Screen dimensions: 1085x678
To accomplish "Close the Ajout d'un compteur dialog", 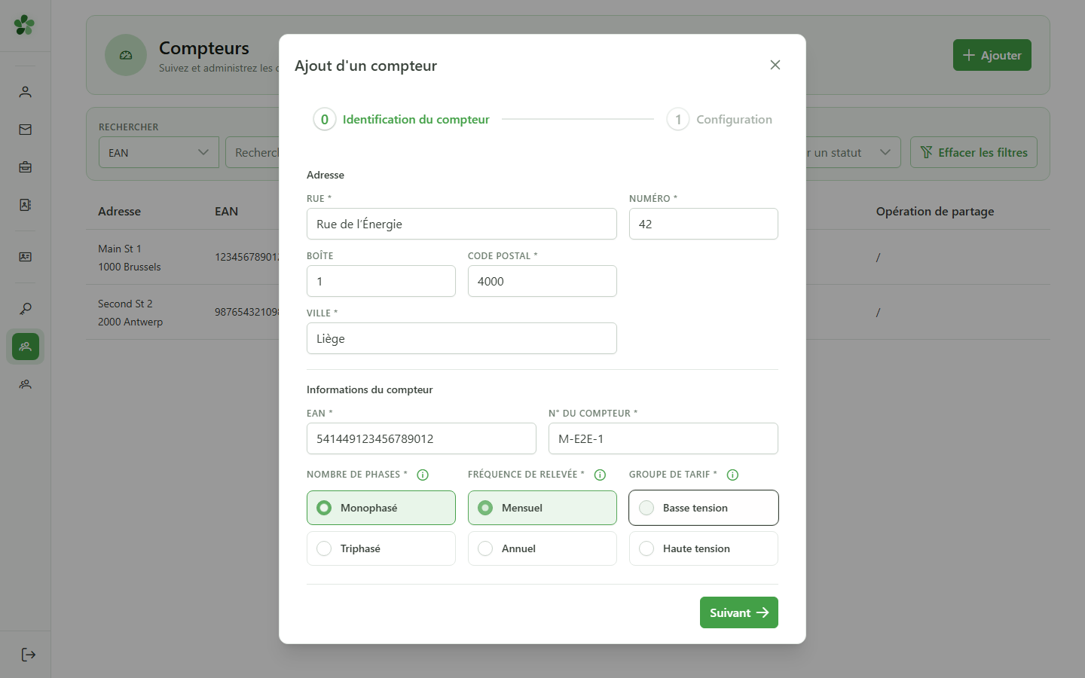I will pos(775,65).
